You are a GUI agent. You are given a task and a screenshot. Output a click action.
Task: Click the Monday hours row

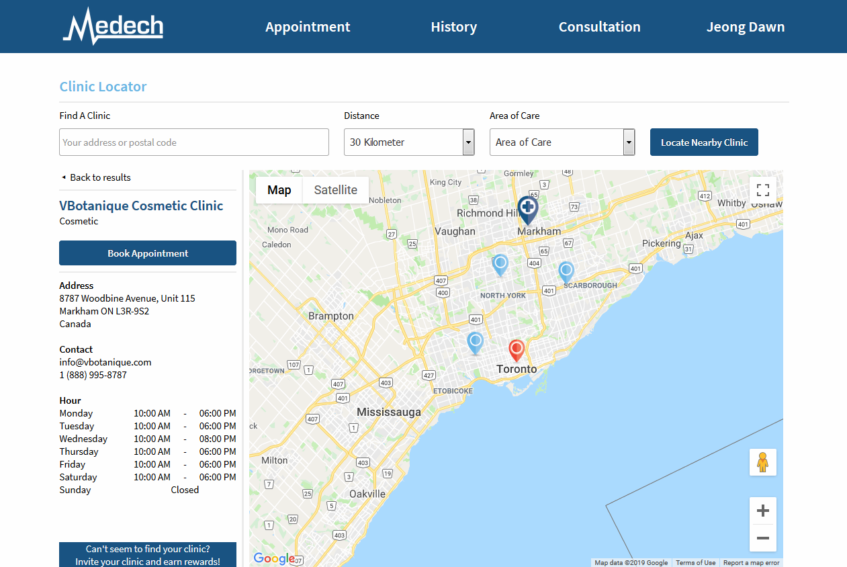[148, 413]
